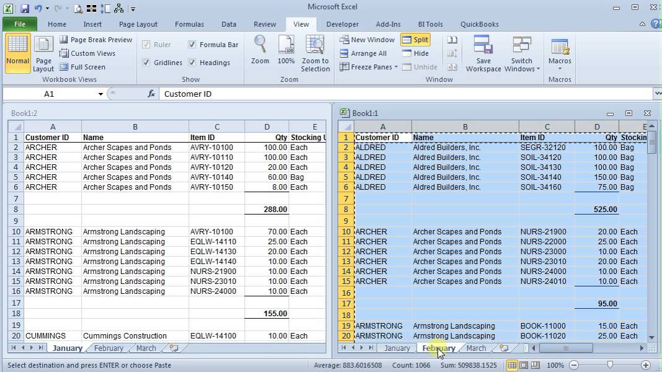Click Save Workspace

coord(483,53)
